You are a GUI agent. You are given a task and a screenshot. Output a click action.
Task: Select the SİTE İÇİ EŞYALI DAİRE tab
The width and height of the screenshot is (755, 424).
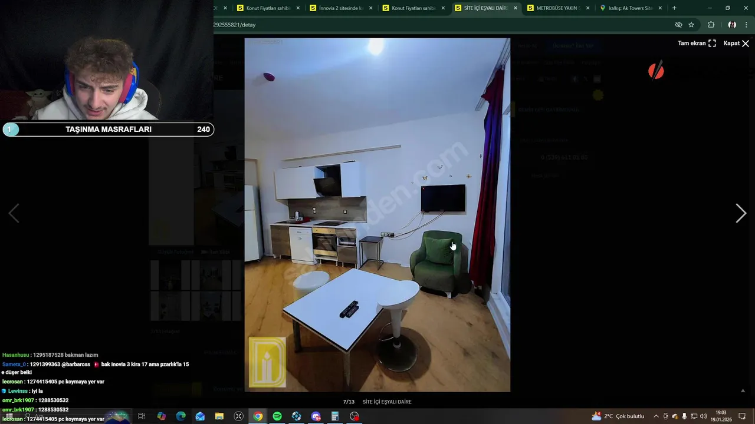click(x=485, y=8)
